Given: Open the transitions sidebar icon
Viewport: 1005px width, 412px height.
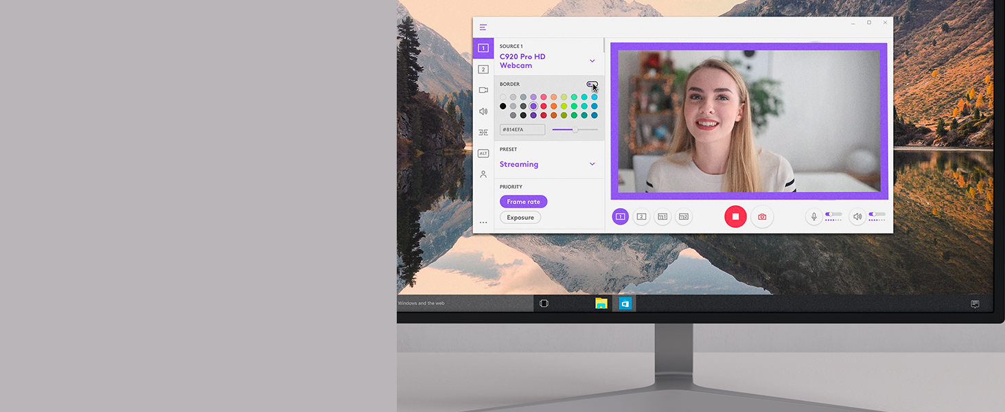Looking at the screenshot, I should click(x=483, y=133).
